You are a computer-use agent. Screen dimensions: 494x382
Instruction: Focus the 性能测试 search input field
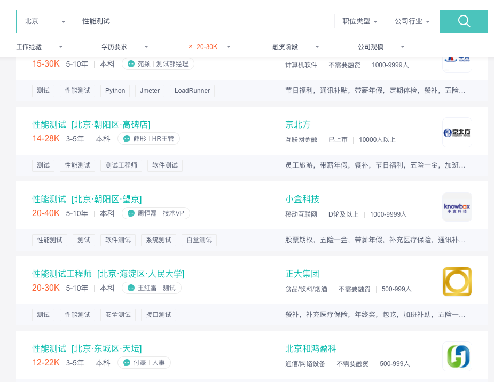204,21
